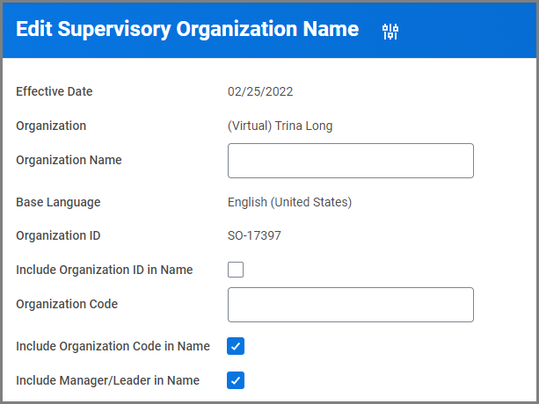
Task: Click the Effective Date label
Action: [55, 91]
